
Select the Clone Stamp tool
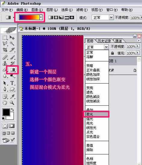click(5, 63)
